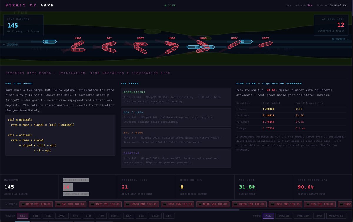Click the AVG UTIL 31.8% stat card
Image resolution: width=353 pixels, height=222 pixels.
pos(264,187)
